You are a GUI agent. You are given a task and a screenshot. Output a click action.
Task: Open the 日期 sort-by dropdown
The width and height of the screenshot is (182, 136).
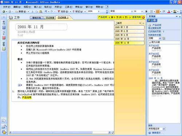click(x=160, y=38)
